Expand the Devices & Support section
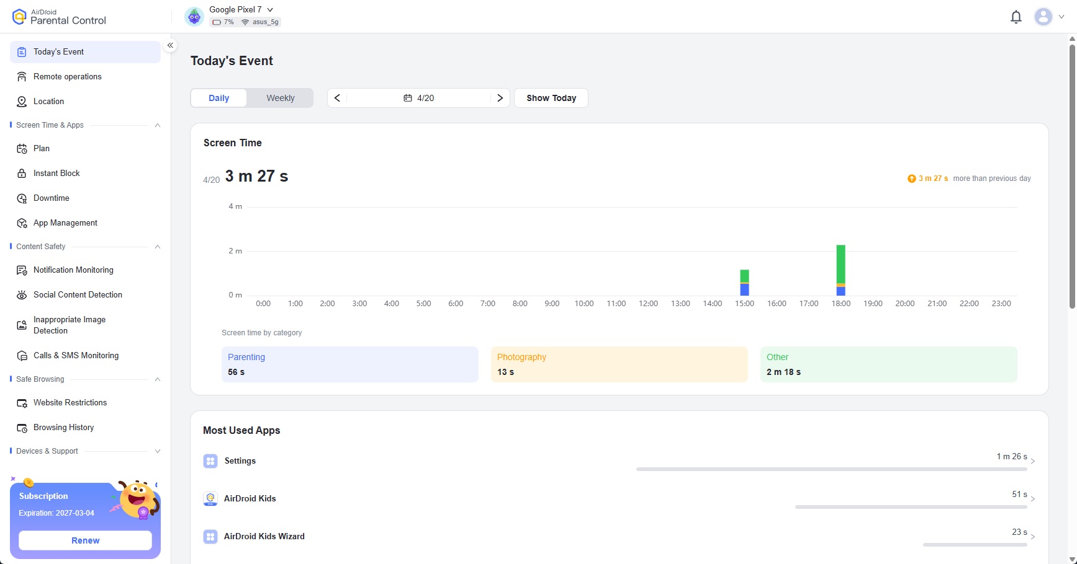Screen dimensions: 1077x564 158,451
